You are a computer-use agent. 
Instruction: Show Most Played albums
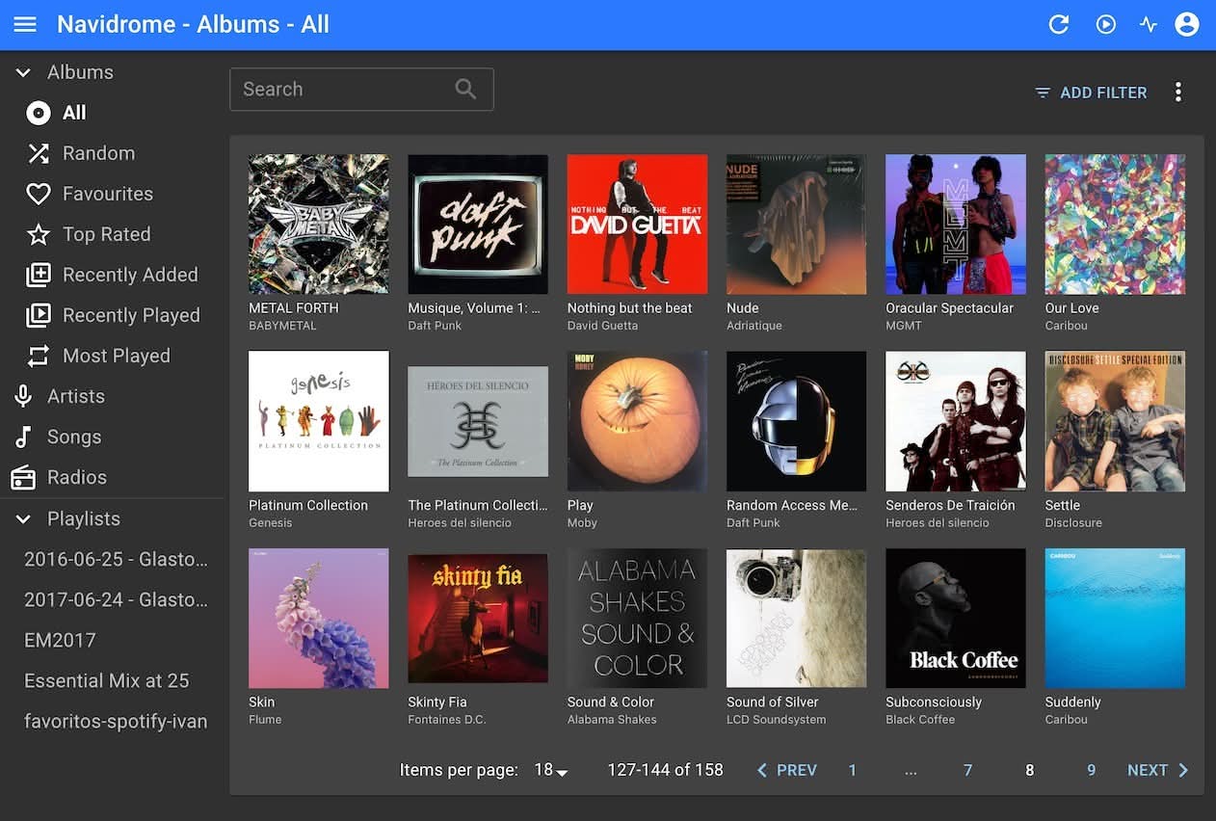112,356
